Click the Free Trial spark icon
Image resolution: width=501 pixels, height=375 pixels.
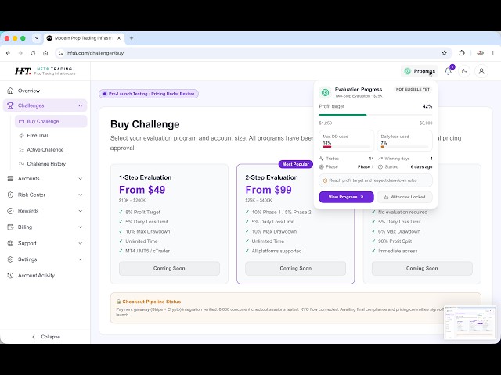[21, 135]
